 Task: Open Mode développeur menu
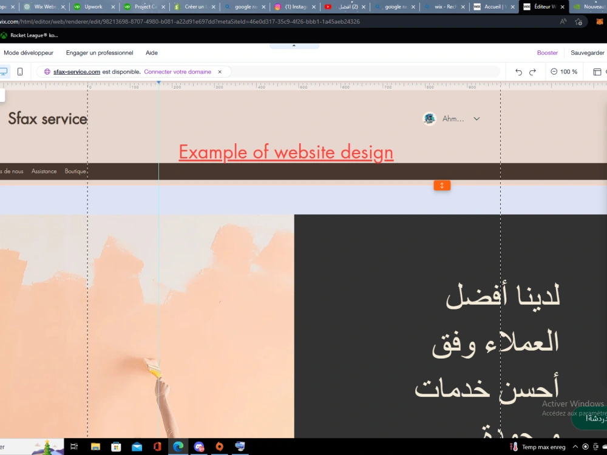(x=29, y=53)
